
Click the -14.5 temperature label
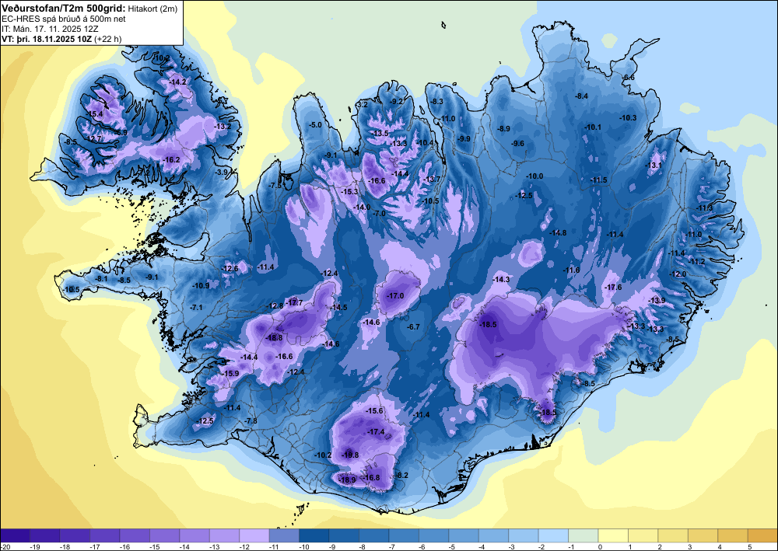click(339, 307)
